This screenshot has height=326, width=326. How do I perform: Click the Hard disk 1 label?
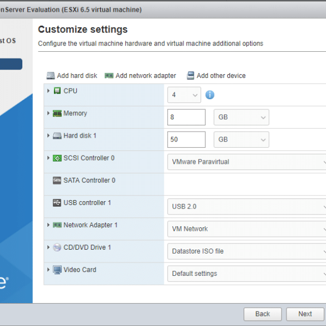click(80, 136)
